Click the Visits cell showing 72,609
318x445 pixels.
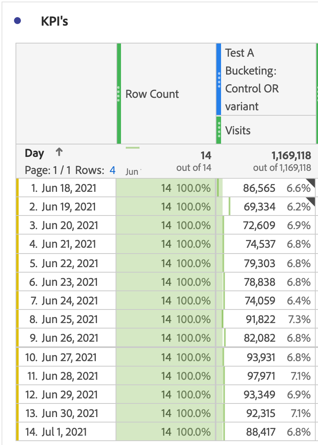266,225
